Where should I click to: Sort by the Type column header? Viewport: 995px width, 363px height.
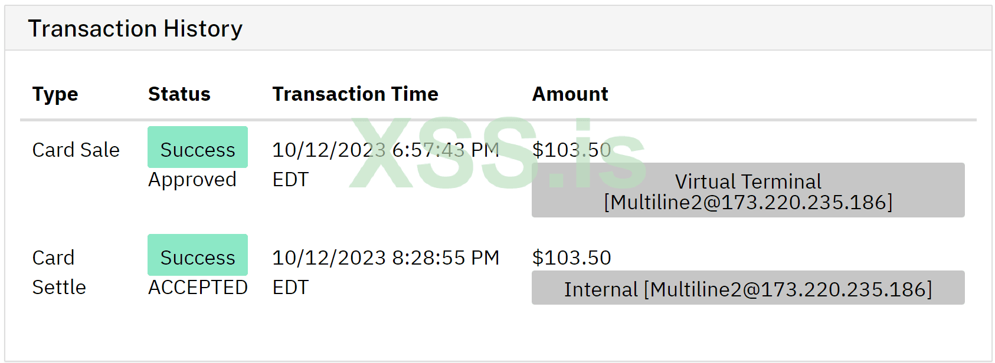(55, 94)
